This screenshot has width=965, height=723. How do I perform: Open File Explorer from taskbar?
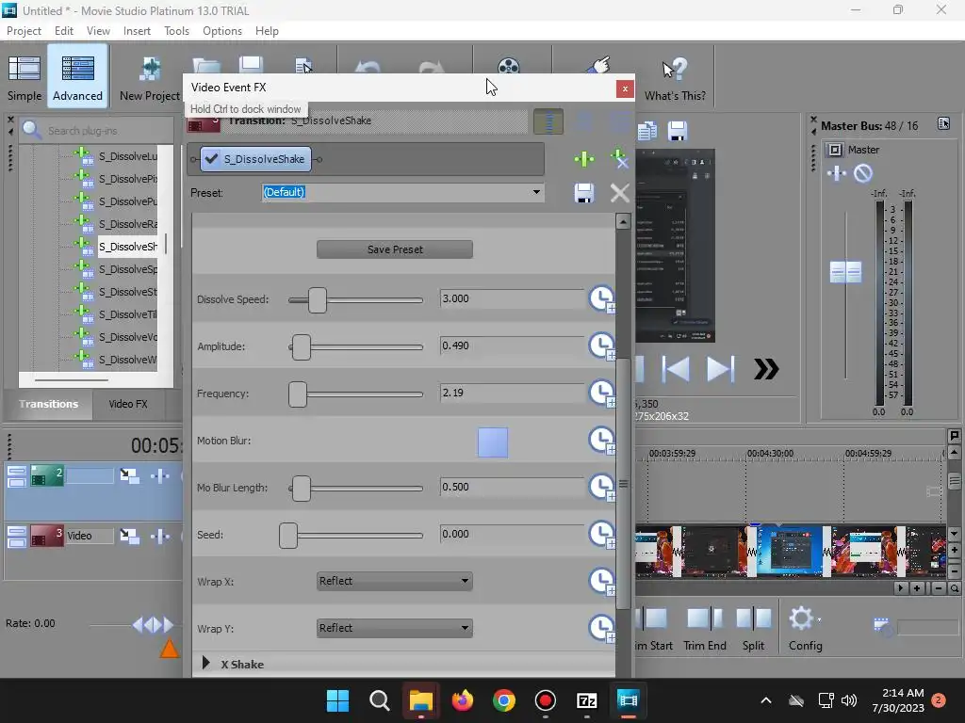(421, 700)
